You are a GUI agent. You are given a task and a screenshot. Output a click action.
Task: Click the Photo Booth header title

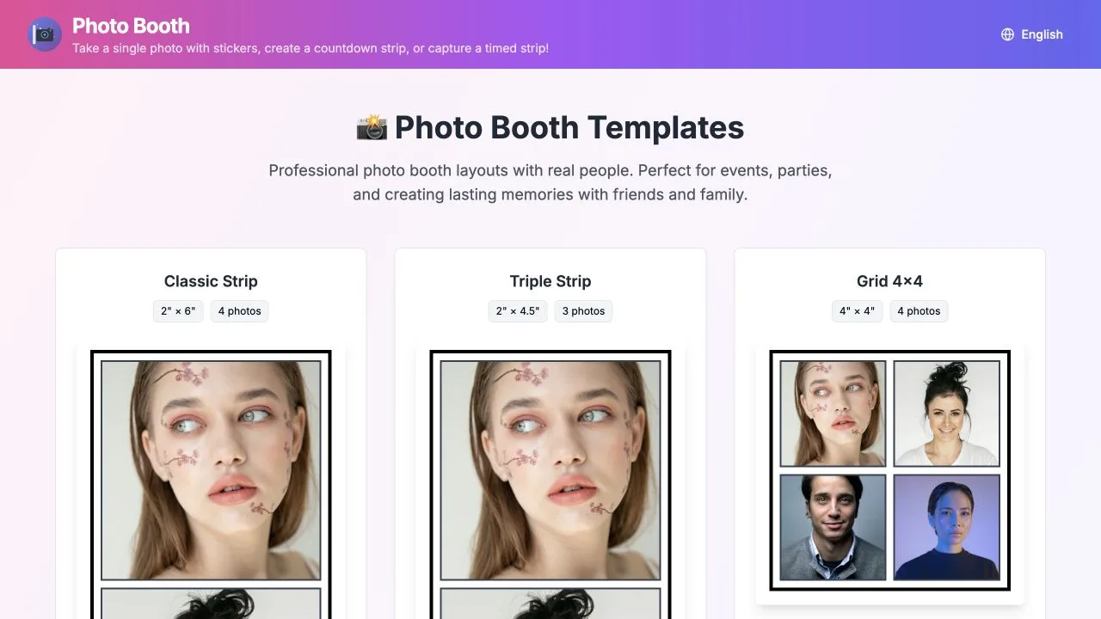131,26
